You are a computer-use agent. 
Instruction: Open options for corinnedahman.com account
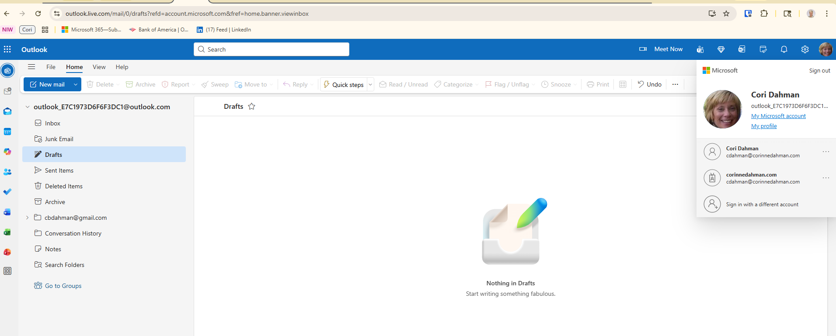[x=826, y=178]
